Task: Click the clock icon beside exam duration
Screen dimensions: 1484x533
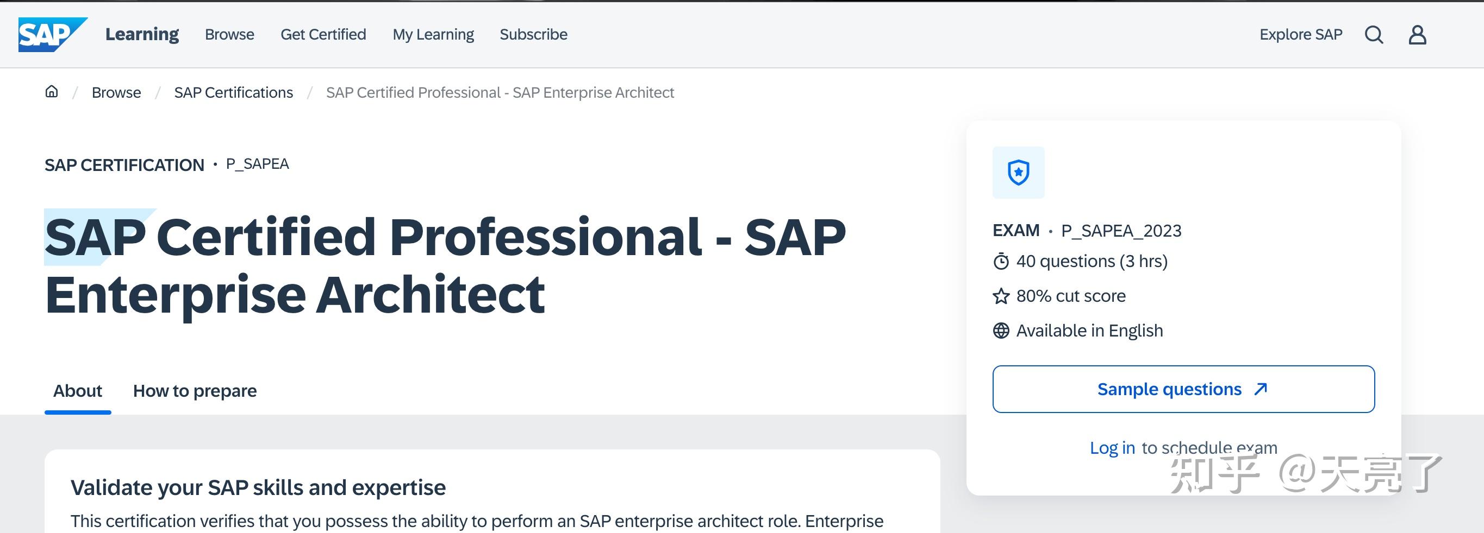Action: pos(1001,261)
